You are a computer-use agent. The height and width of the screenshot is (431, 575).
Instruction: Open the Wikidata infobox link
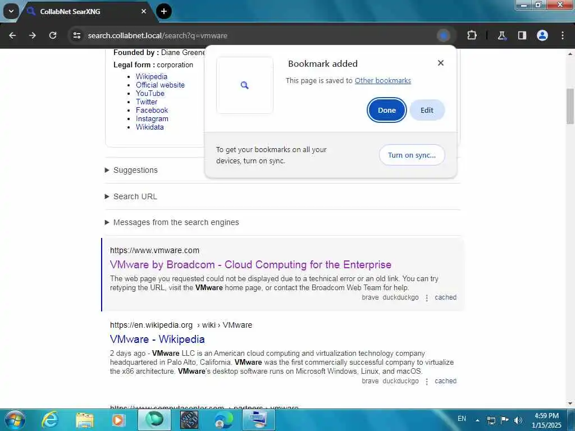pyautogui.click(x=149, y=127)
